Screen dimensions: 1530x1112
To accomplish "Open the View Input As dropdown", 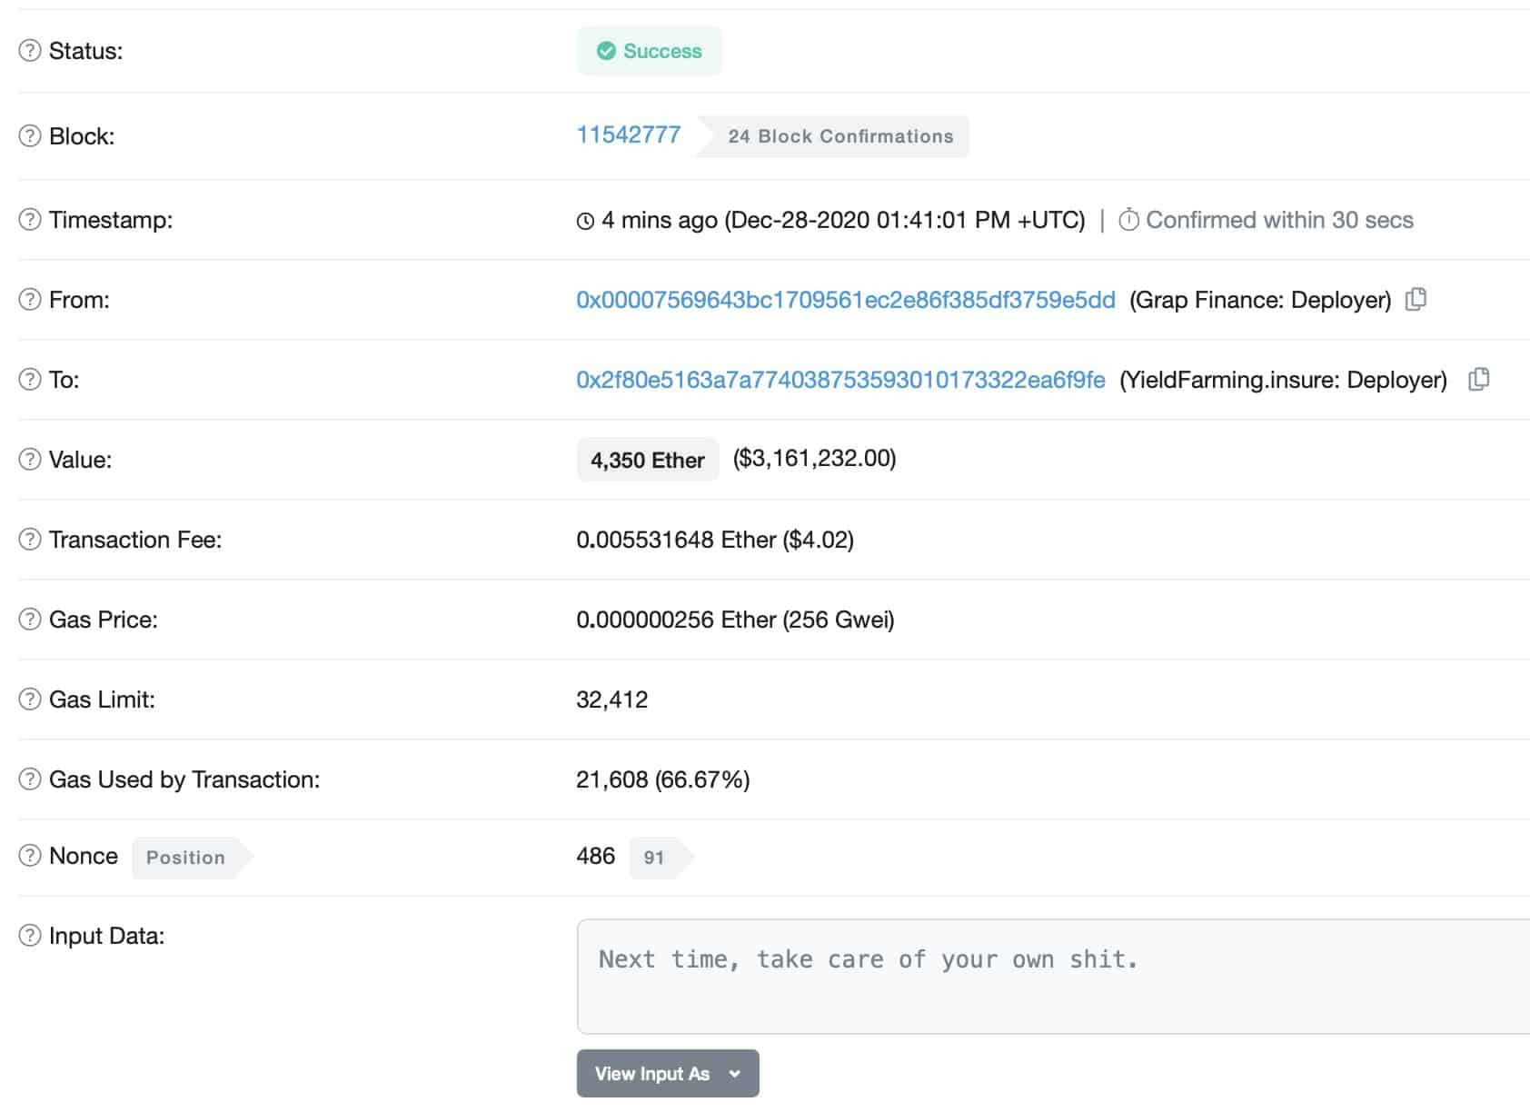I will tap(667, 1073).
